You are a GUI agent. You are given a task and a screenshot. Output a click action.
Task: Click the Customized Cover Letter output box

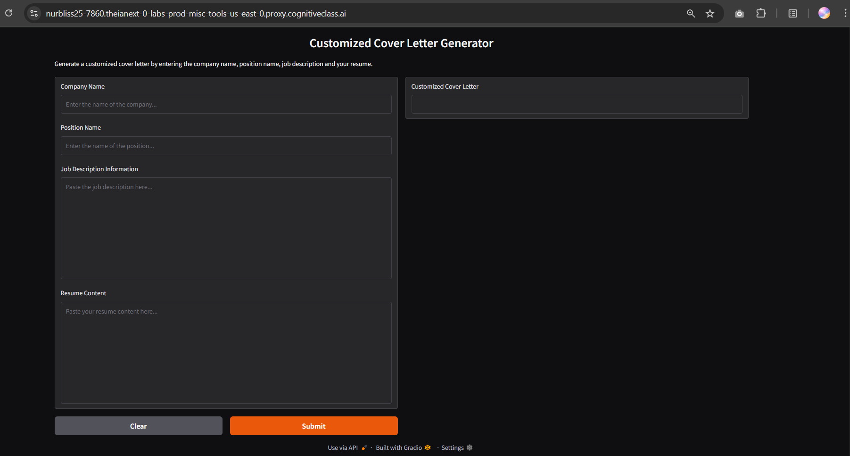click(x=577, y=104)
